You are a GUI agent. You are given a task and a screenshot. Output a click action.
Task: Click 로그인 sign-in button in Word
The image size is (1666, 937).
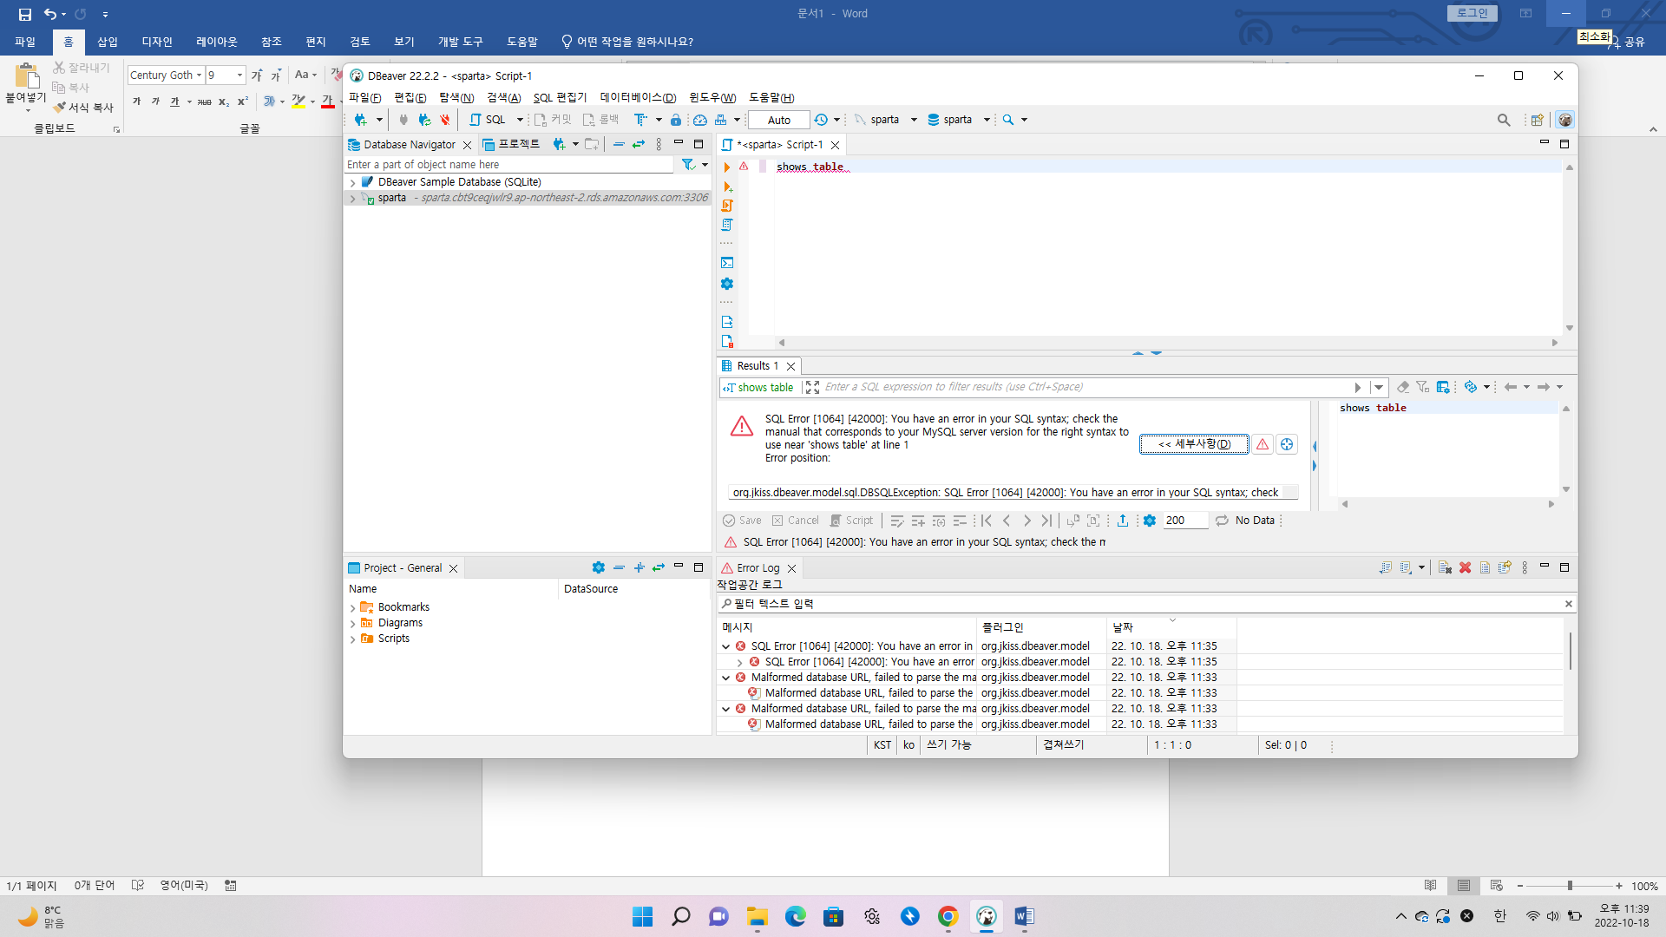coord(1473,13)
